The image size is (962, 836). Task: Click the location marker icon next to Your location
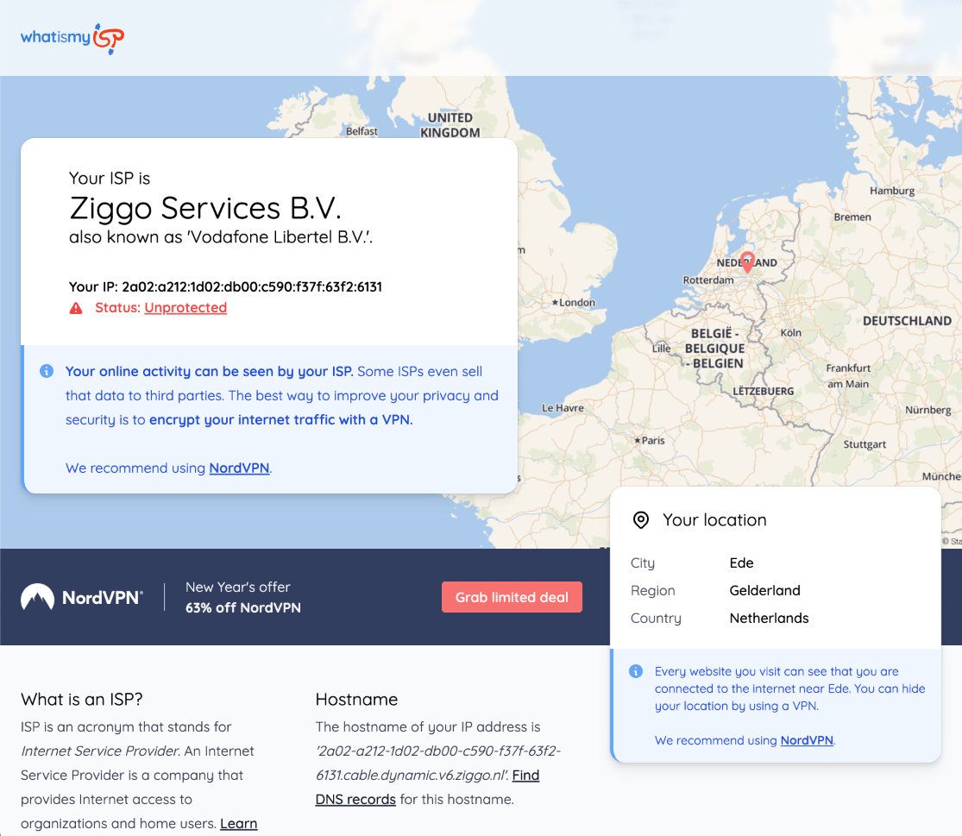coord(640,520)
